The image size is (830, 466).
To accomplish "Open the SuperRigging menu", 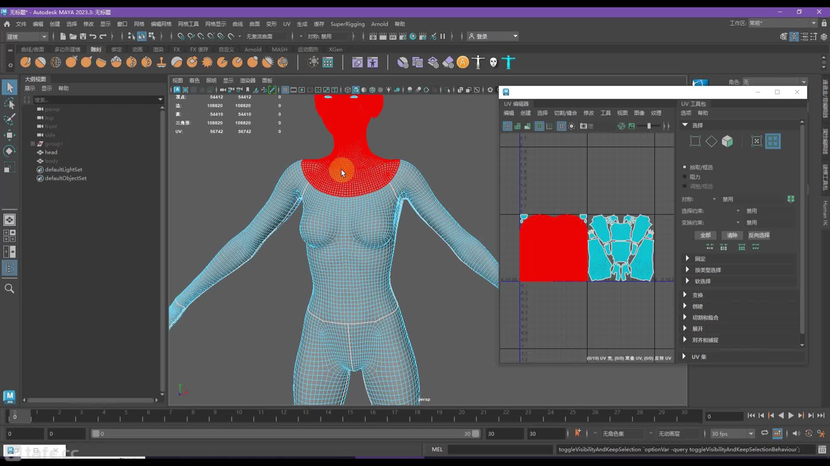I will click(348, 24).
